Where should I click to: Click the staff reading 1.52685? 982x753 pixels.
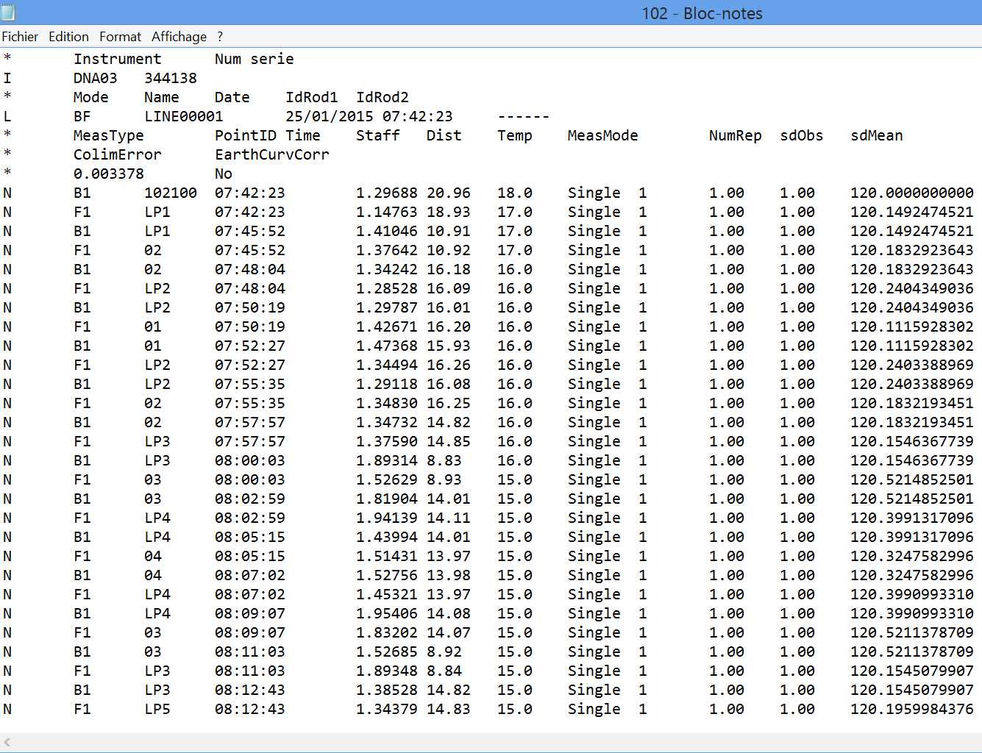(x=387, y=652)
